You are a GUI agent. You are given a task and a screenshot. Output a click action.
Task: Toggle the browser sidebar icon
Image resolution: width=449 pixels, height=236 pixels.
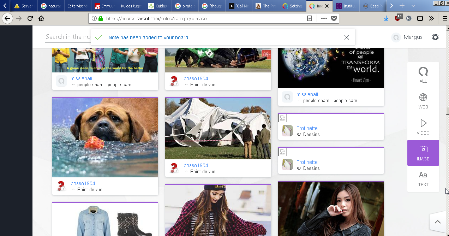(x=420, y=18)
